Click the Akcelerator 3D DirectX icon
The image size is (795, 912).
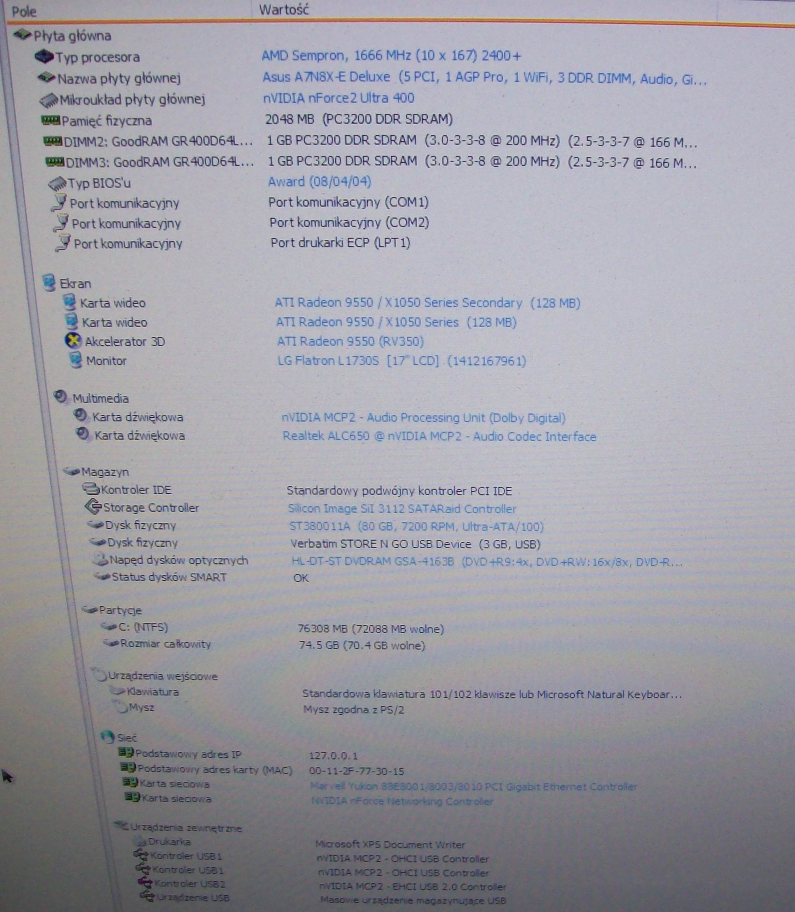tap(73, 341)
